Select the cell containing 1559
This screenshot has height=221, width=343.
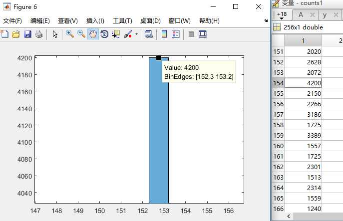click(x=303, y=199)
